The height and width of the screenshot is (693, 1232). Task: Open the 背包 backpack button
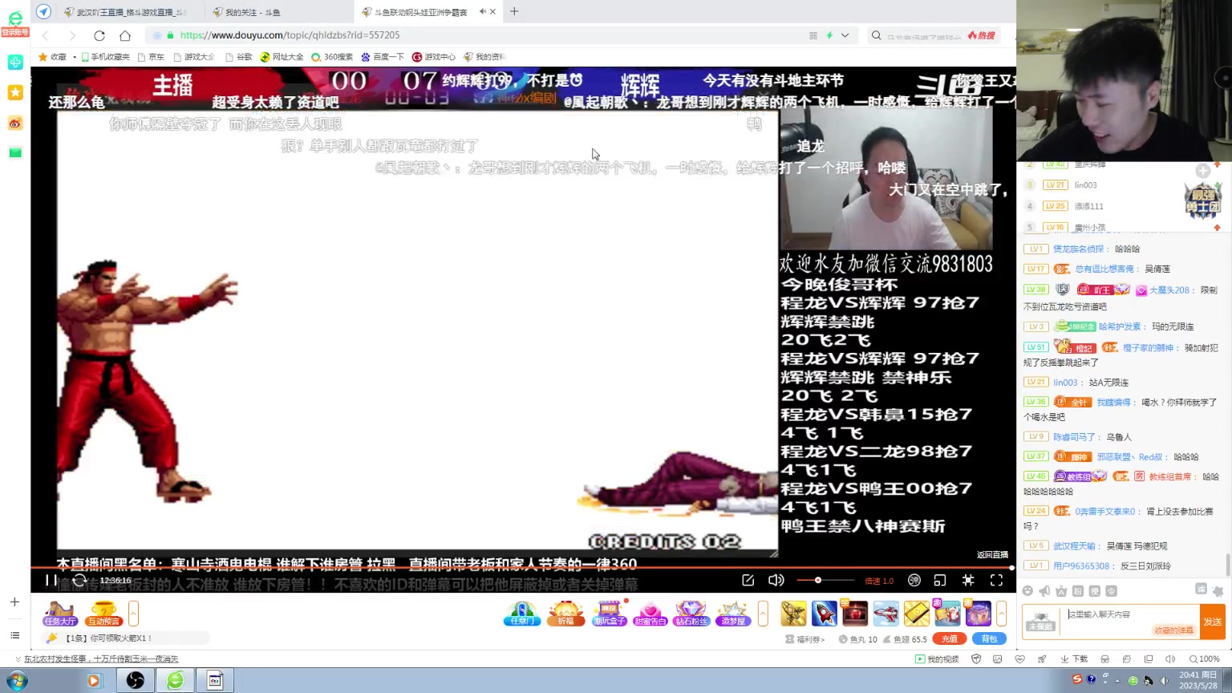click(x=989, y=639)
